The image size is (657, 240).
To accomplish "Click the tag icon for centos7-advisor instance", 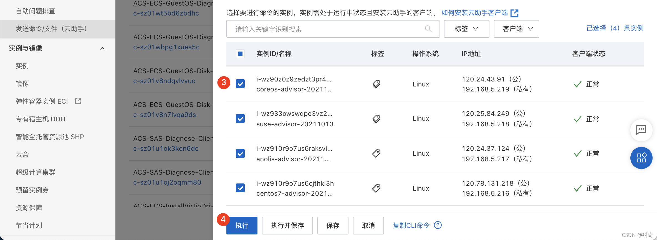I will coord(376,188).
